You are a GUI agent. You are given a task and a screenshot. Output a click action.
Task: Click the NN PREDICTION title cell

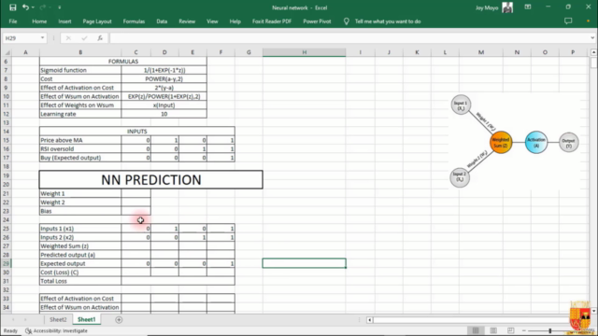pyautogui.click(x=151, y=180)
